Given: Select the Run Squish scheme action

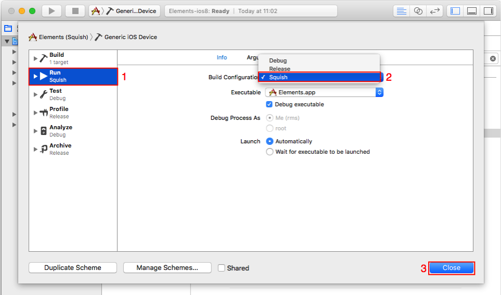Looking at the screenshot, I should tap(73, 77).
